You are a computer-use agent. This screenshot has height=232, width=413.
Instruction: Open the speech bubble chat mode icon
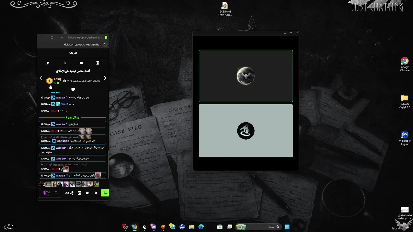(x=81, y=63)
